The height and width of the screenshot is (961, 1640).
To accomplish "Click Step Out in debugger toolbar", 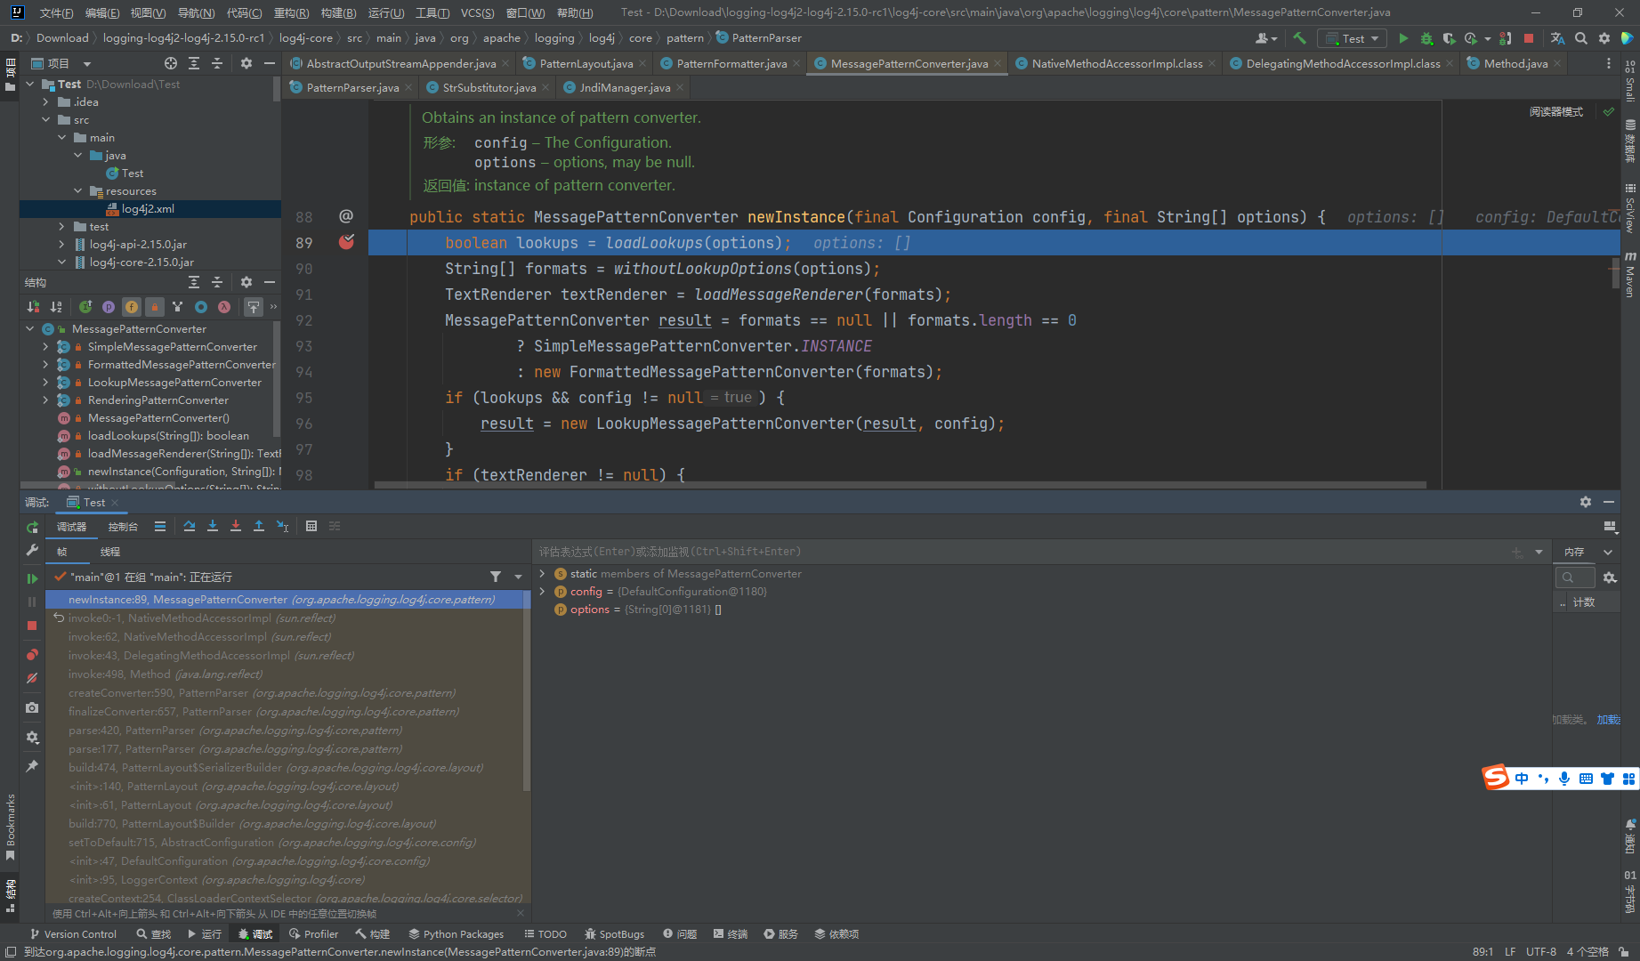I will 259,526.
